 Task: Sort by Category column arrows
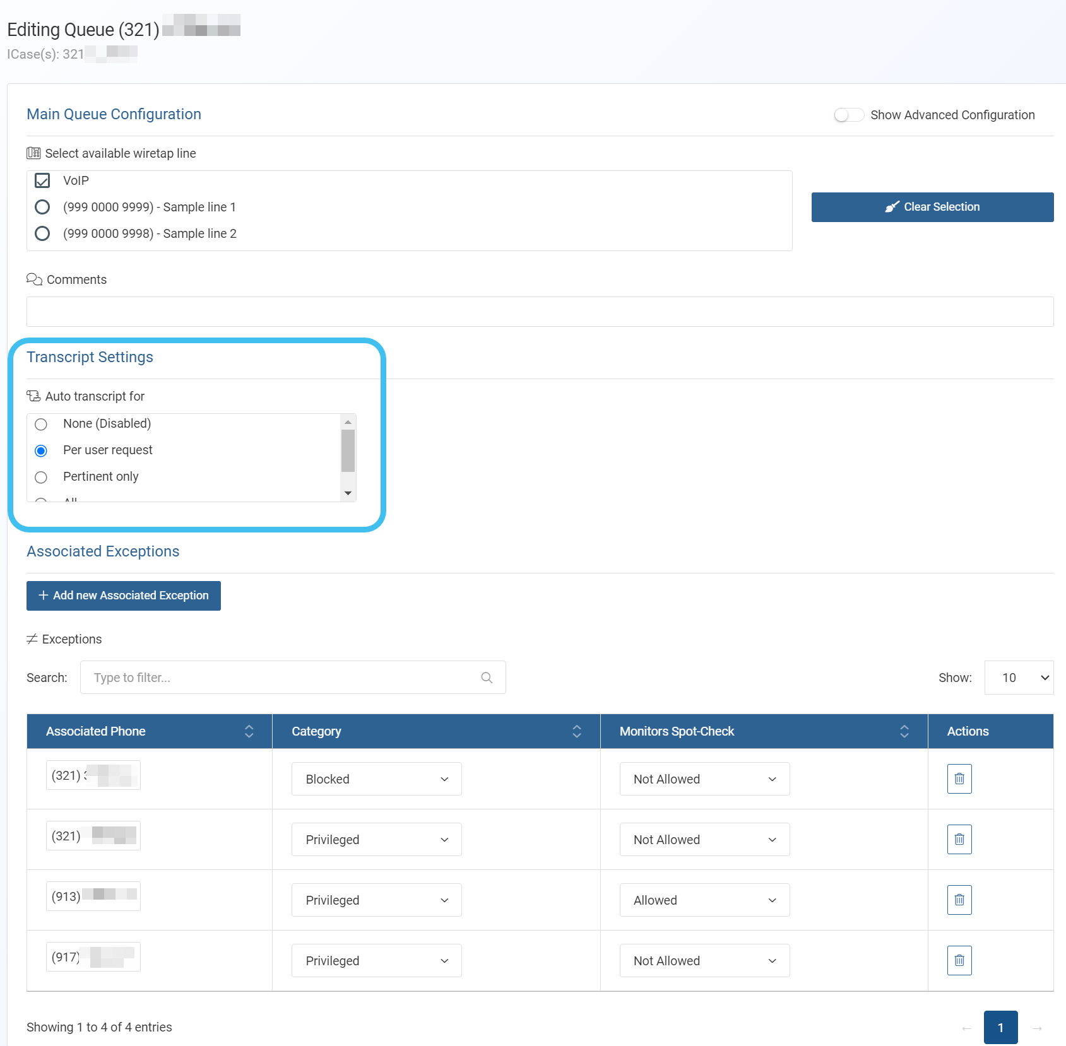click(x=576, y=731)
